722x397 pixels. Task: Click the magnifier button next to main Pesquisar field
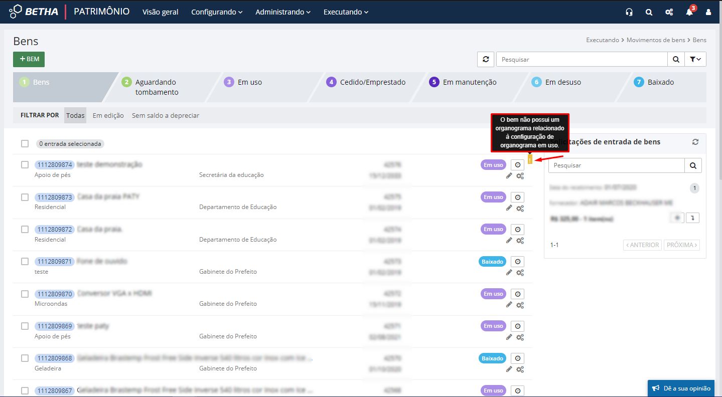click(x=676, y=59)
